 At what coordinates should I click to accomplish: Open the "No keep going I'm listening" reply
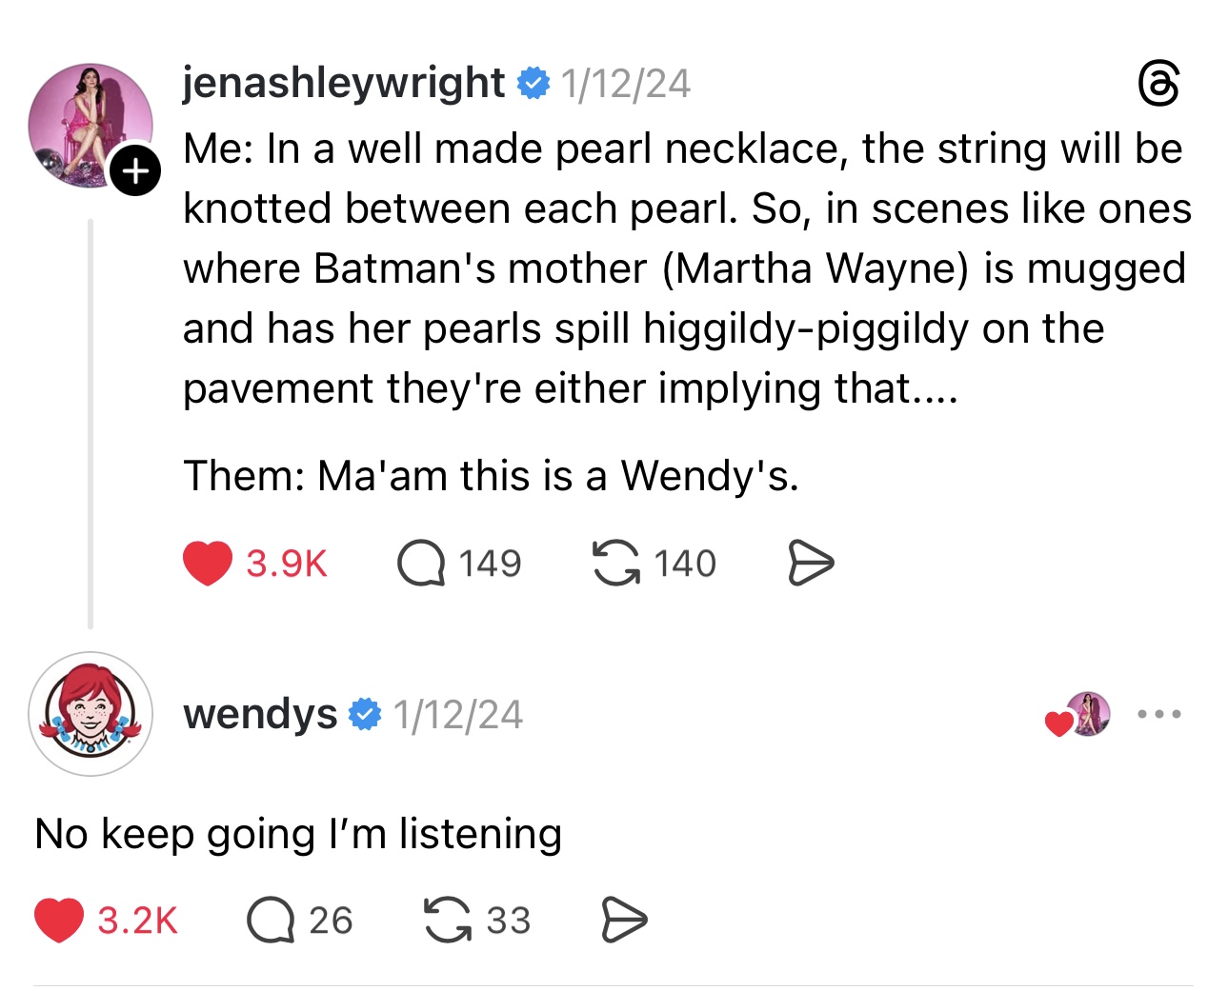(x=298, y=834)
